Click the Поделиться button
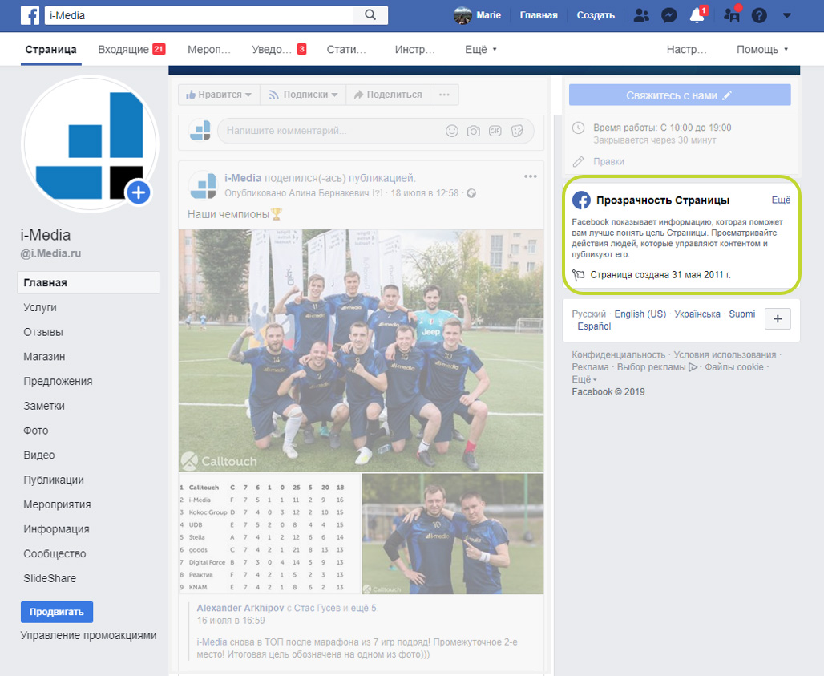The image size is (824, 676). point(388,95)
